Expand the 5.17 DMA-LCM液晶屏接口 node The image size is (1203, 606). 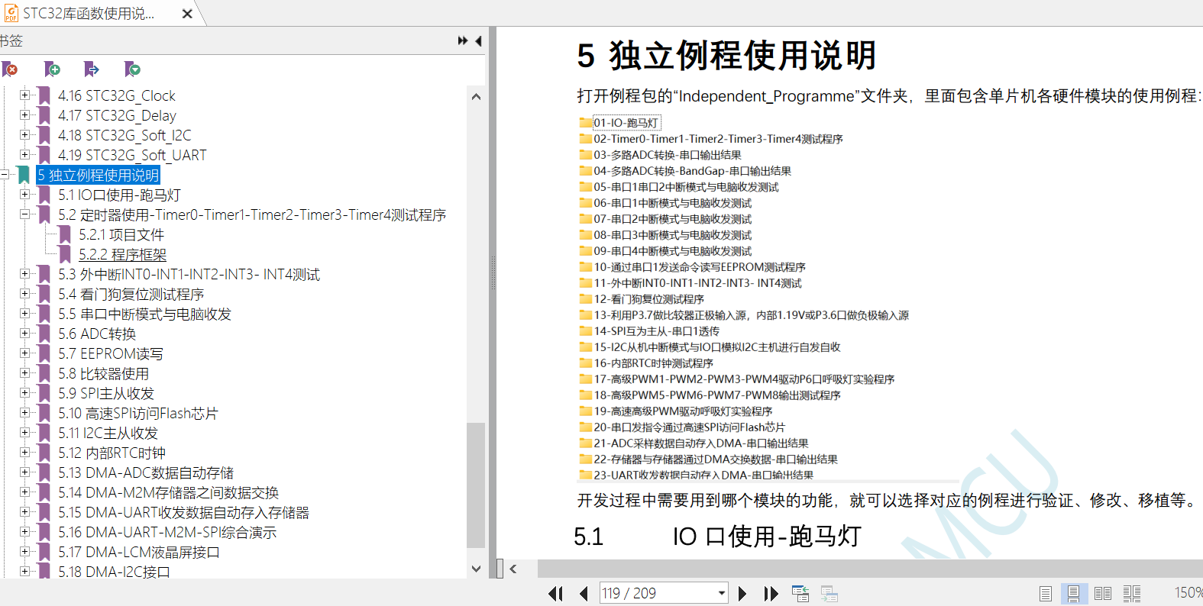[24, 552]
